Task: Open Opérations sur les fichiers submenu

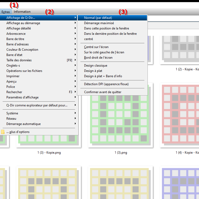Action: (x=38, y=71)
